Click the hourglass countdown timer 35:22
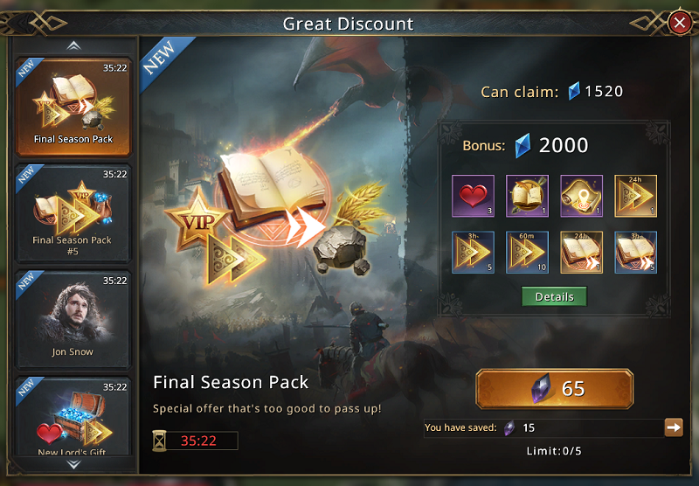 click(195, 441)
